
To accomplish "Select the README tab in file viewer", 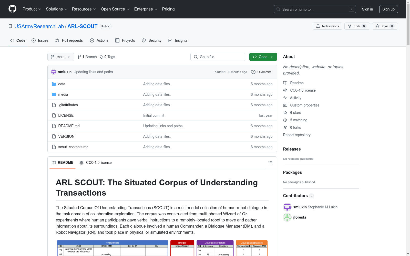I will tap(63, 163).
